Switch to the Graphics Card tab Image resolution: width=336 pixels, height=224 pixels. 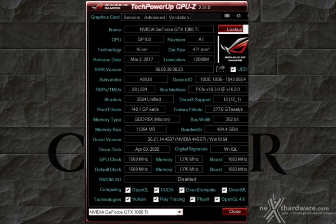(x=105, y=17)
